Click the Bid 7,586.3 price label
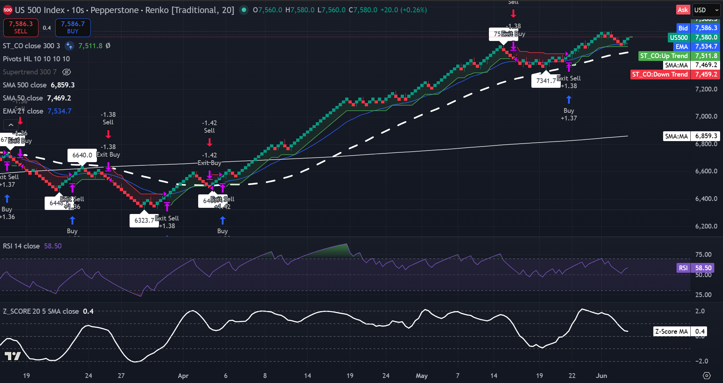The height and width of the screenshot is (383, 723). click(x=698, y=28)
